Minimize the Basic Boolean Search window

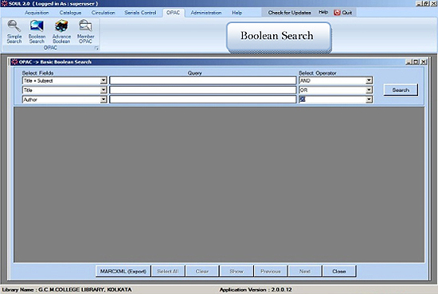pyautogui.click(x=409, y=62)
